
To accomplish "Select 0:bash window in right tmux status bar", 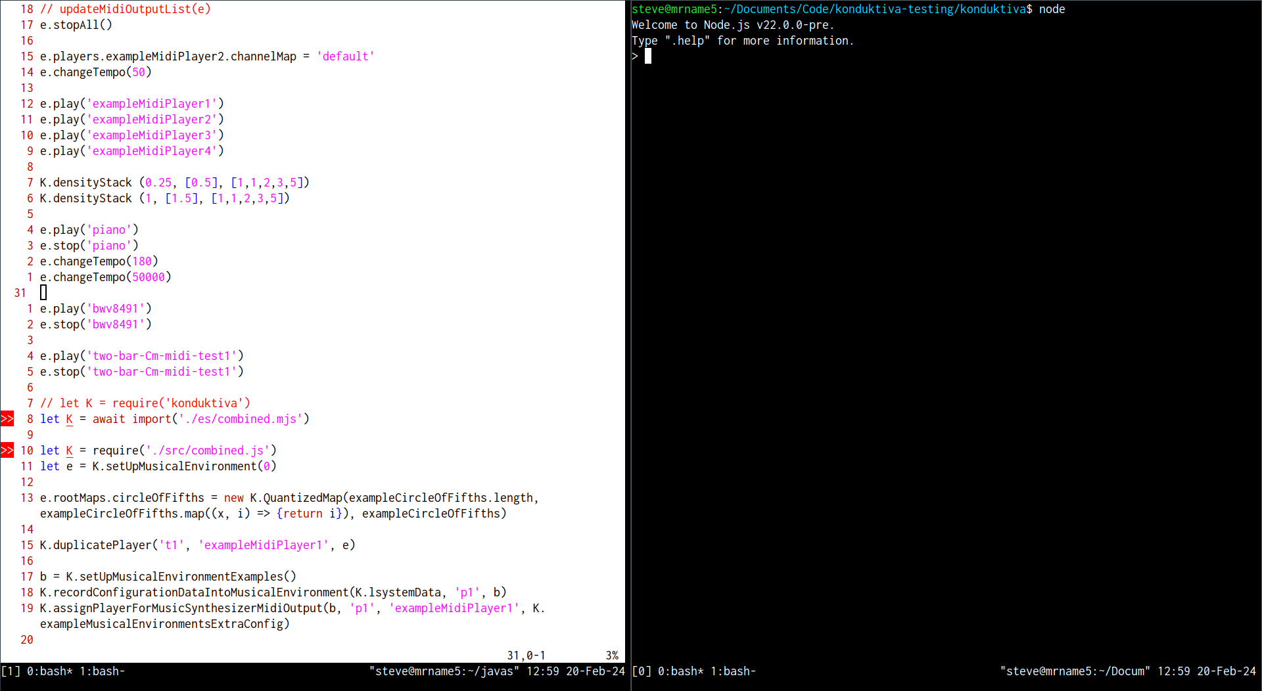I will tap(680, 671).
